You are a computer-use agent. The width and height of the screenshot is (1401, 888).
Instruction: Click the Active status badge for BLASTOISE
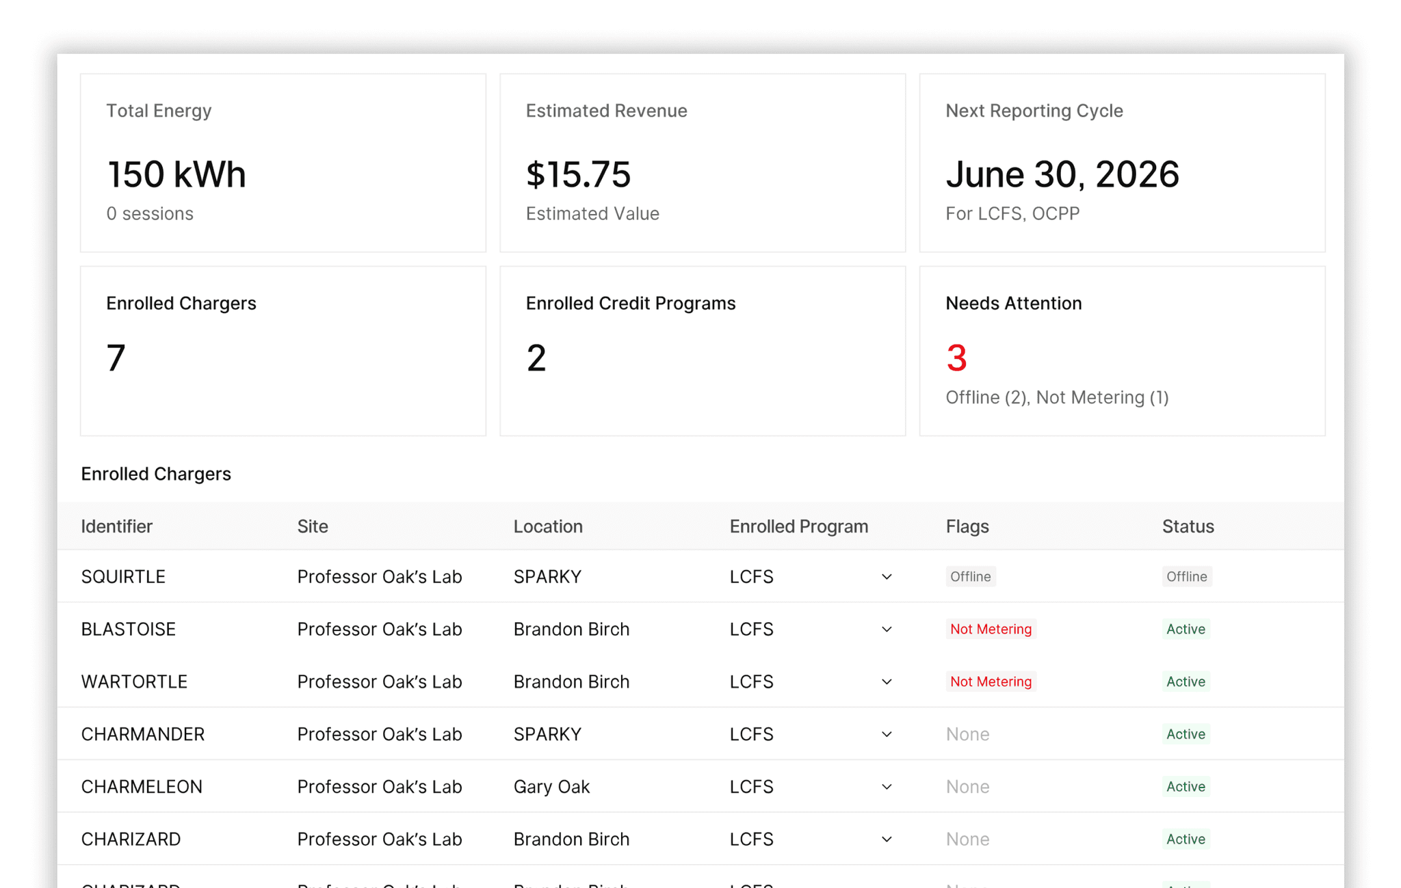1186,629
